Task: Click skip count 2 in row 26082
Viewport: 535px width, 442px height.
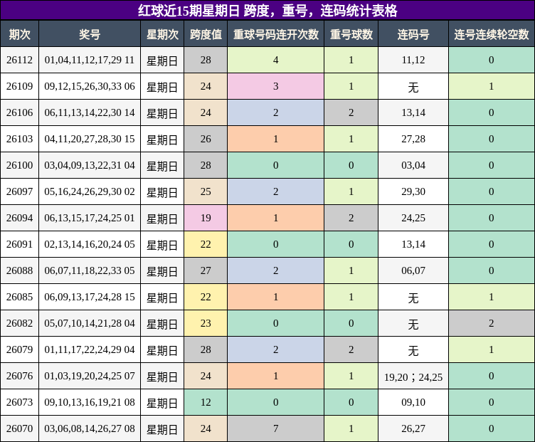Action: [492, 323]
